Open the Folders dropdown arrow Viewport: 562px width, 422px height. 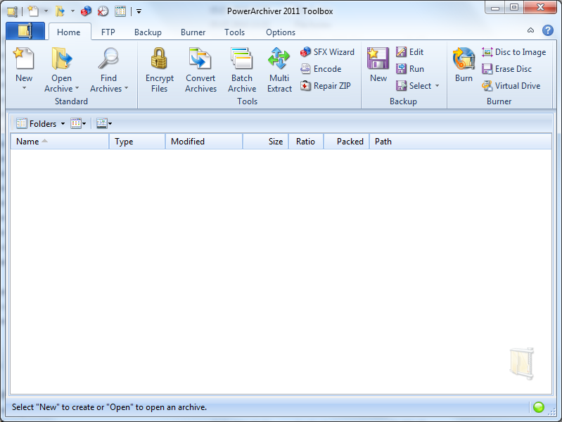[63, 124]
